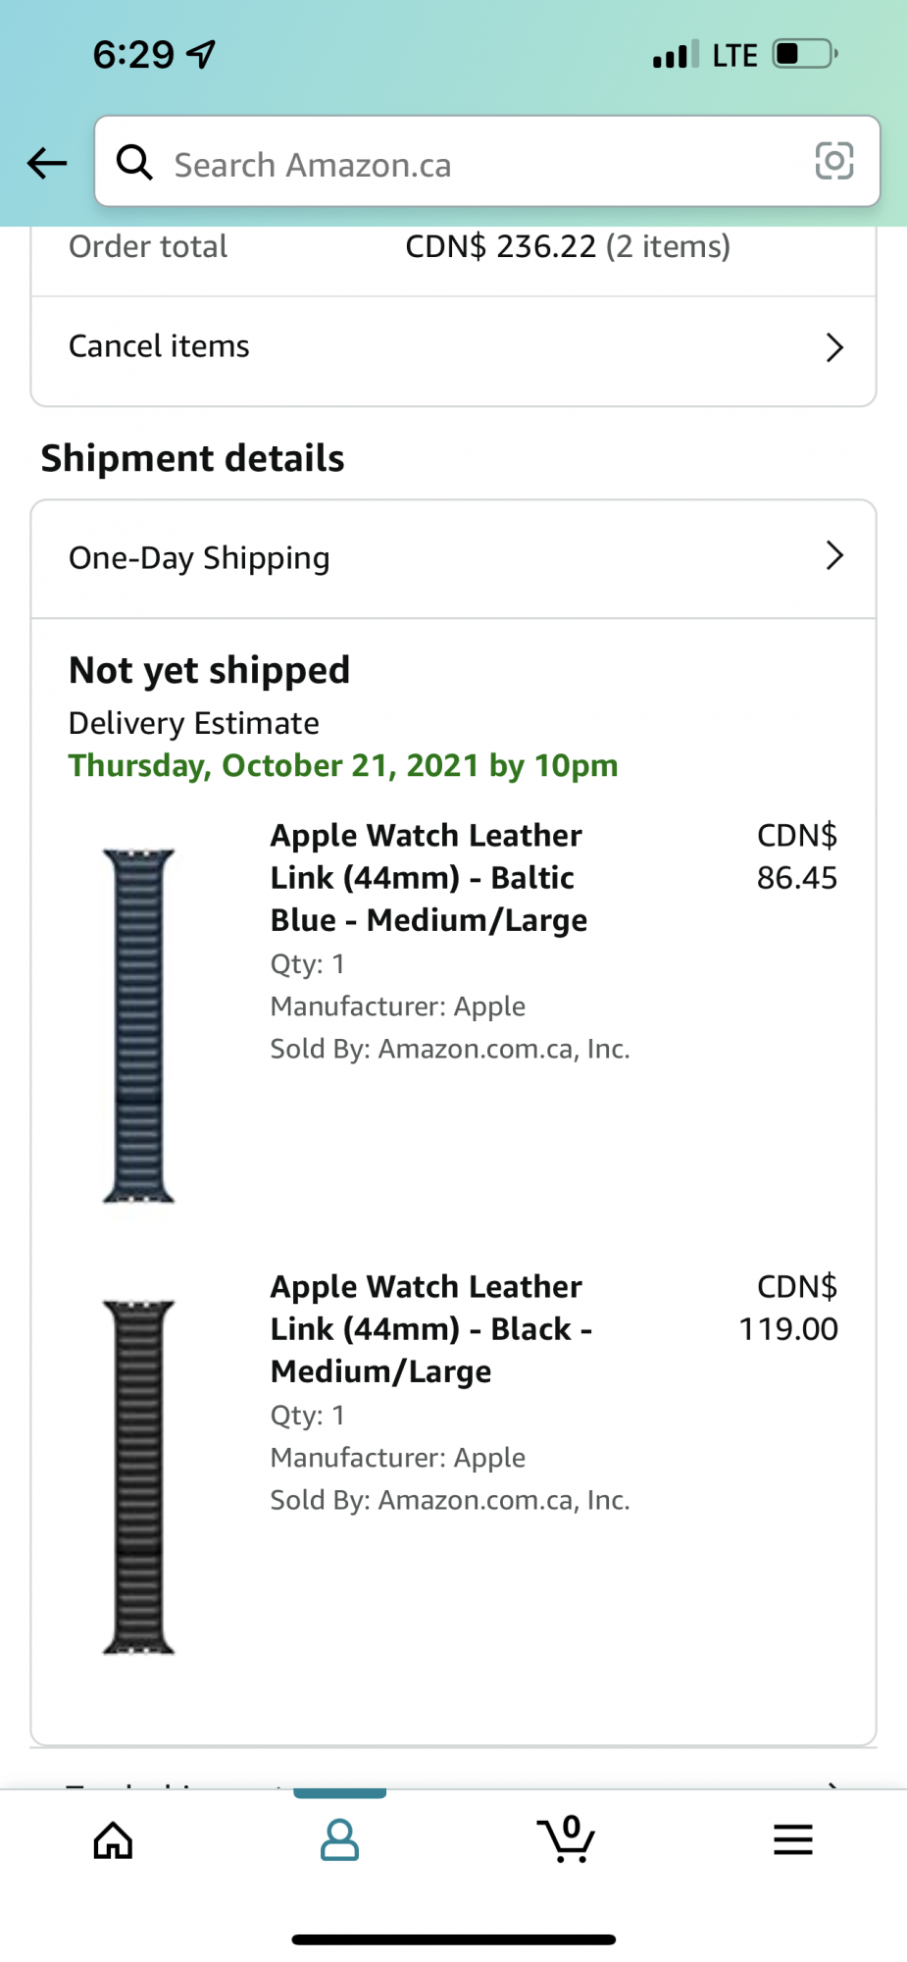Tap the search magnifying glass icon

coord(134,162)
